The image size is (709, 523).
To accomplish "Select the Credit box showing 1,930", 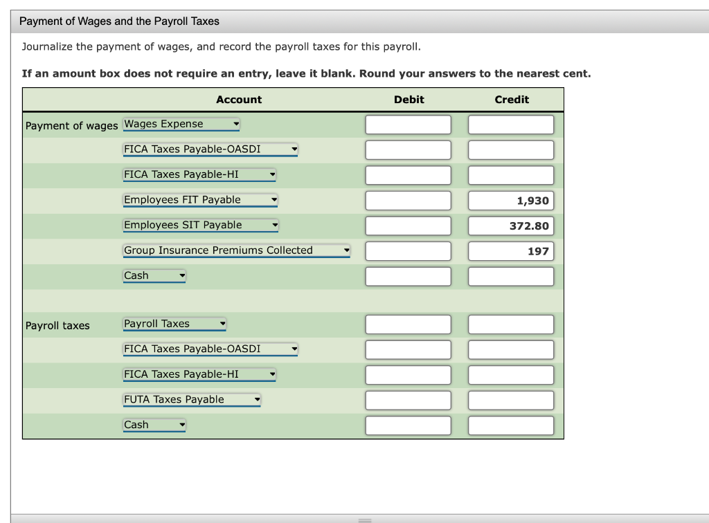I will pos(510,200).
